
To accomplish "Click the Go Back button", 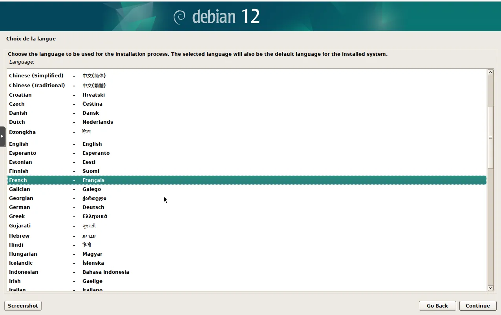I will coord(437,306).
